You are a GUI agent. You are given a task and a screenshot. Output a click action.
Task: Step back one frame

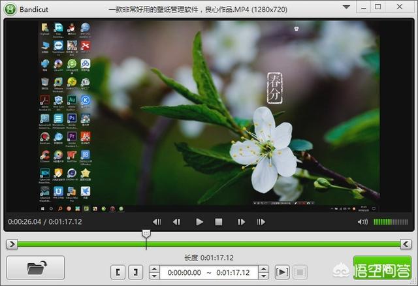tap(176, 222)
